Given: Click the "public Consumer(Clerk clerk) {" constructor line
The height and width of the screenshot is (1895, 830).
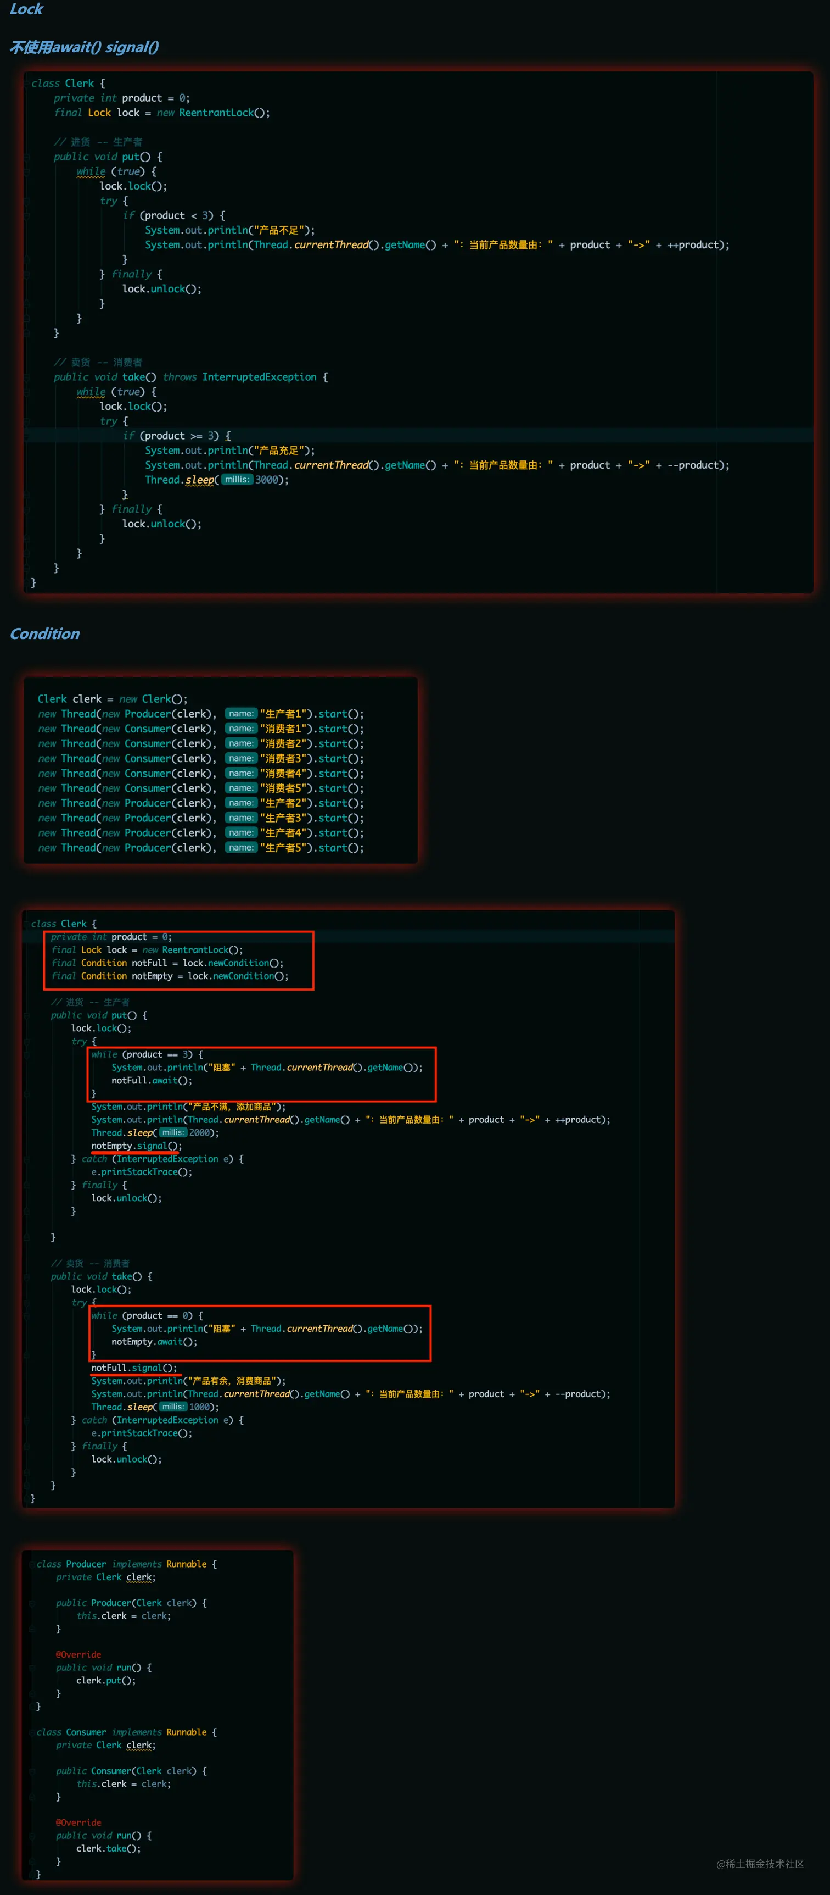Looking at the screenshot, I should tap(132, 1771).
